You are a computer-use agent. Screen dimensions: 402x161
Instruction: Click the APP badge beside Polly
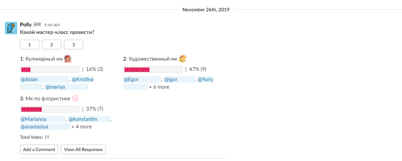pyautogui.click(x=37, y=25)
